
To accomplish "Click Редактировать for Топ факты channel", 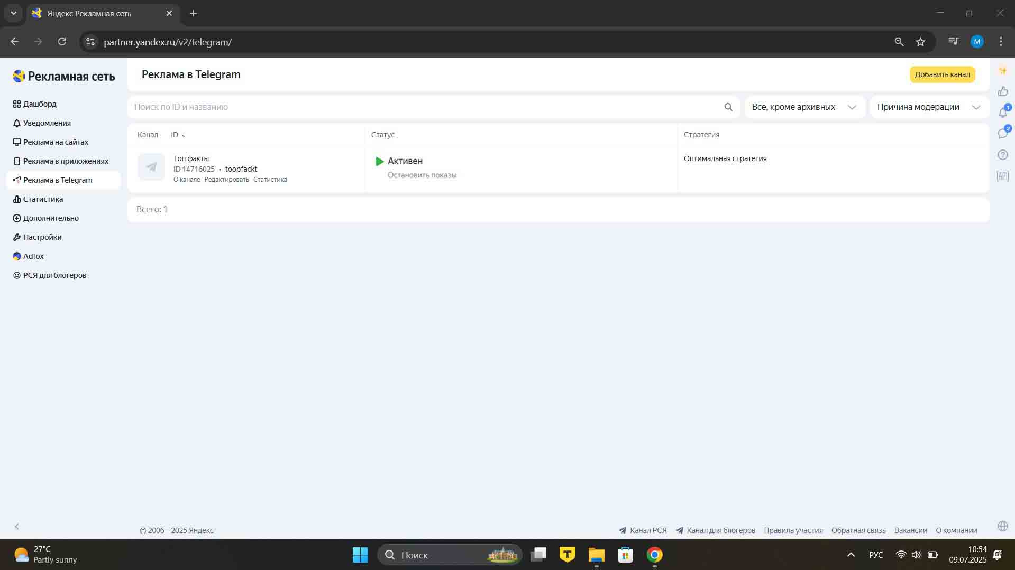I will pos(226,180).
